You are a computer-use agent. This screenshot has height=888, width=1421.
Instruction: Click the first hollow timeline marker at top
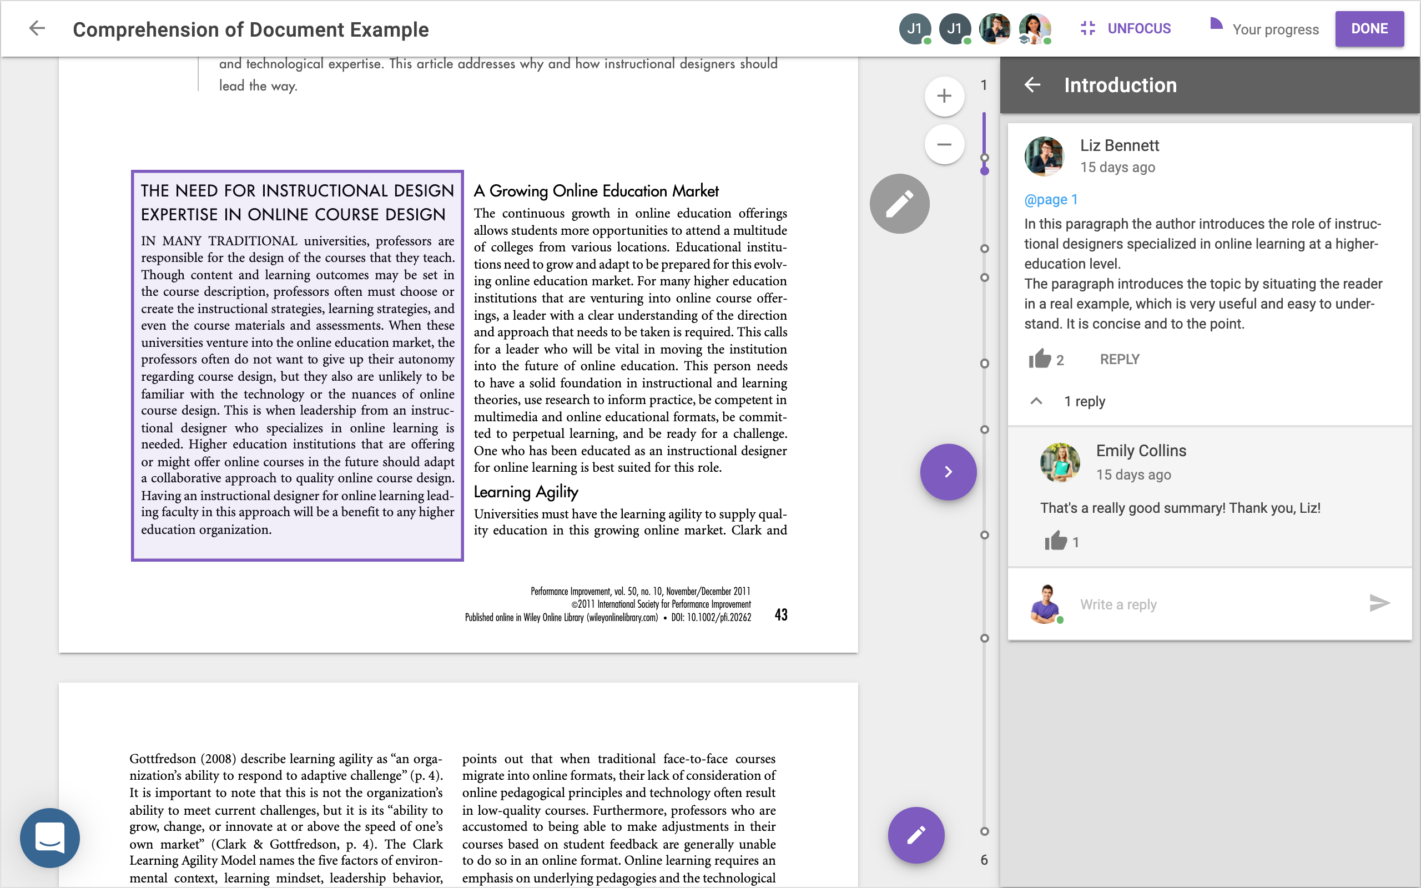tap(985, 158)
